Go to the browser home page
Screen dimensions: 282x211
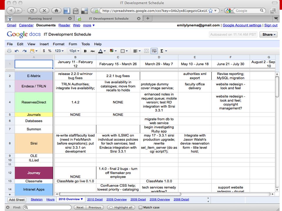[56, 11]
